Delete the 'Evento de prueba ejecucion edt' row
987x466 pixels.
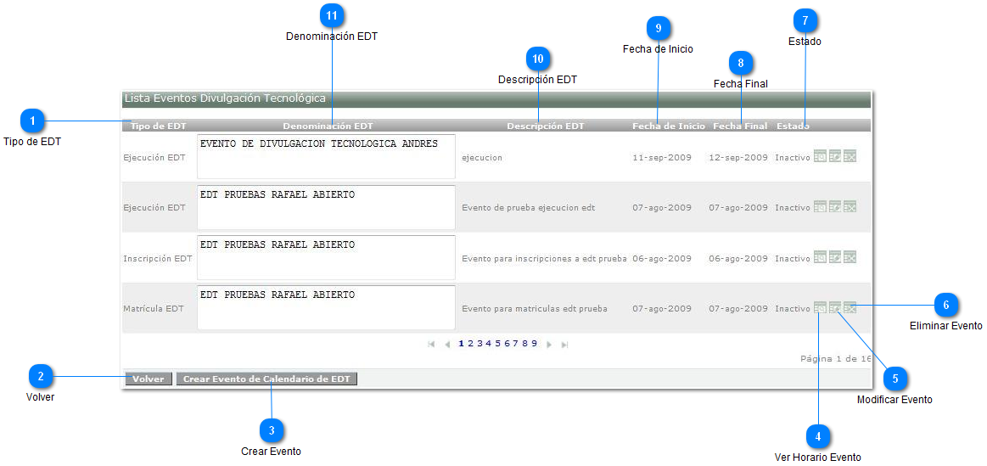(x=850, y=206)
